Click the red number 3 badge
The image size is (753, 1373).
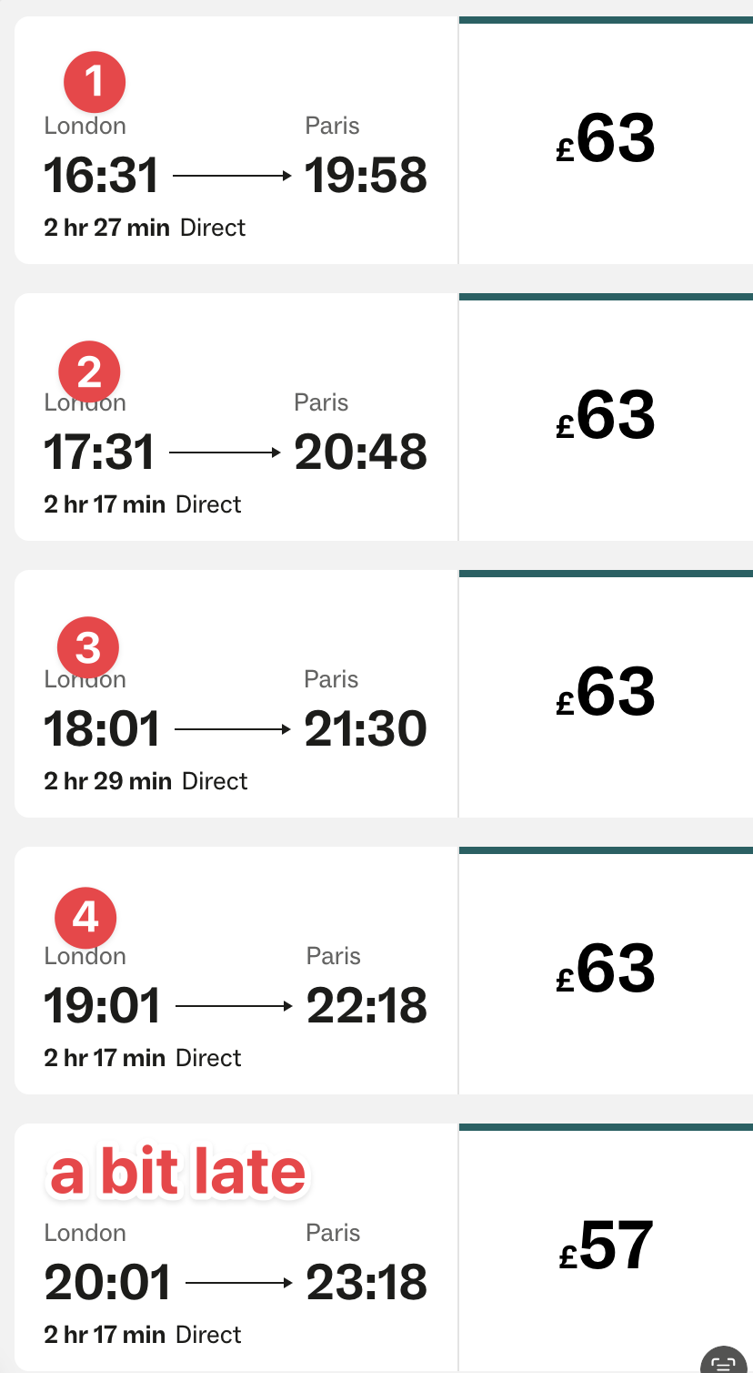[88, 648]
